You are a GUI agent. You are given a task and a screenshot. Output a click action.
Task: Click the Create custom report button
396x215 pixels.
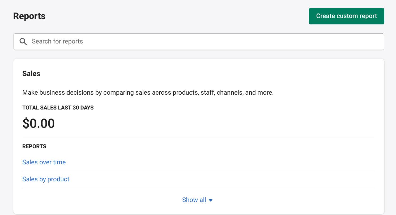346,16
